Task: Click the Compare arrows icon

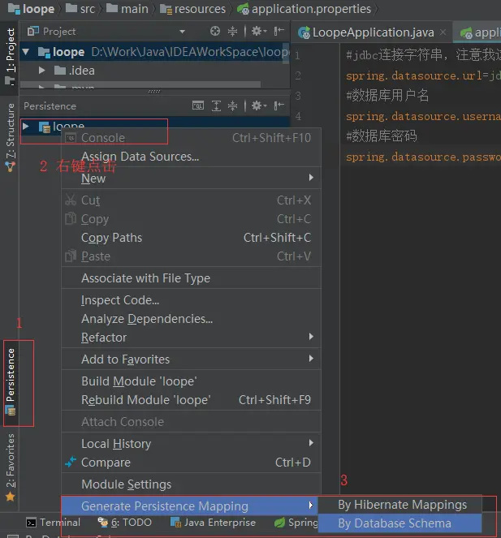Action: click(71, 463)
